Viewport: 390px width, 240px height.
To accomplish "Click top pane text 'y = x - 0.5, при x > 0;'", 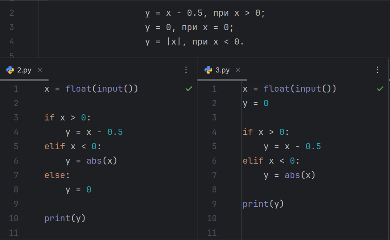I will (x=205, y=13).
